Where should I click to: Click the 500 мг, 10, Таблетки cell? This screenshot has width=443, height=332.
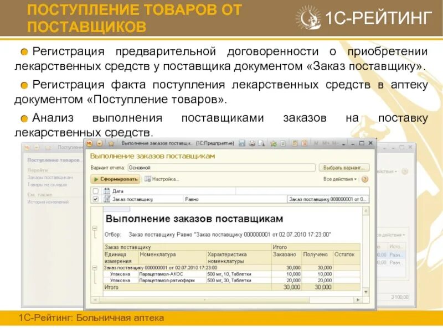click(x=239, y=274)
